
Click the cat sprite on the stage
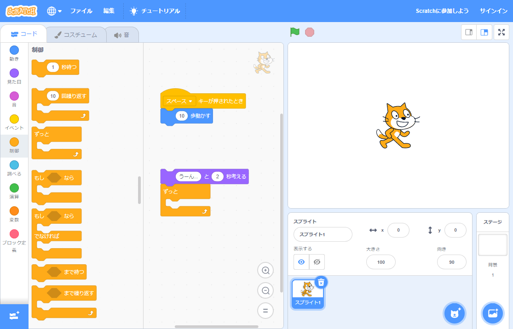pos(397,126)
